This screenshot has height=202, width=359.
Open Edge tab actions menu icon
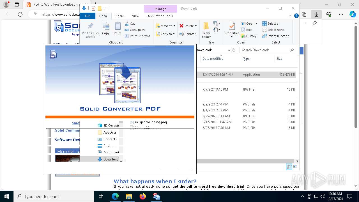click(17, 4)
